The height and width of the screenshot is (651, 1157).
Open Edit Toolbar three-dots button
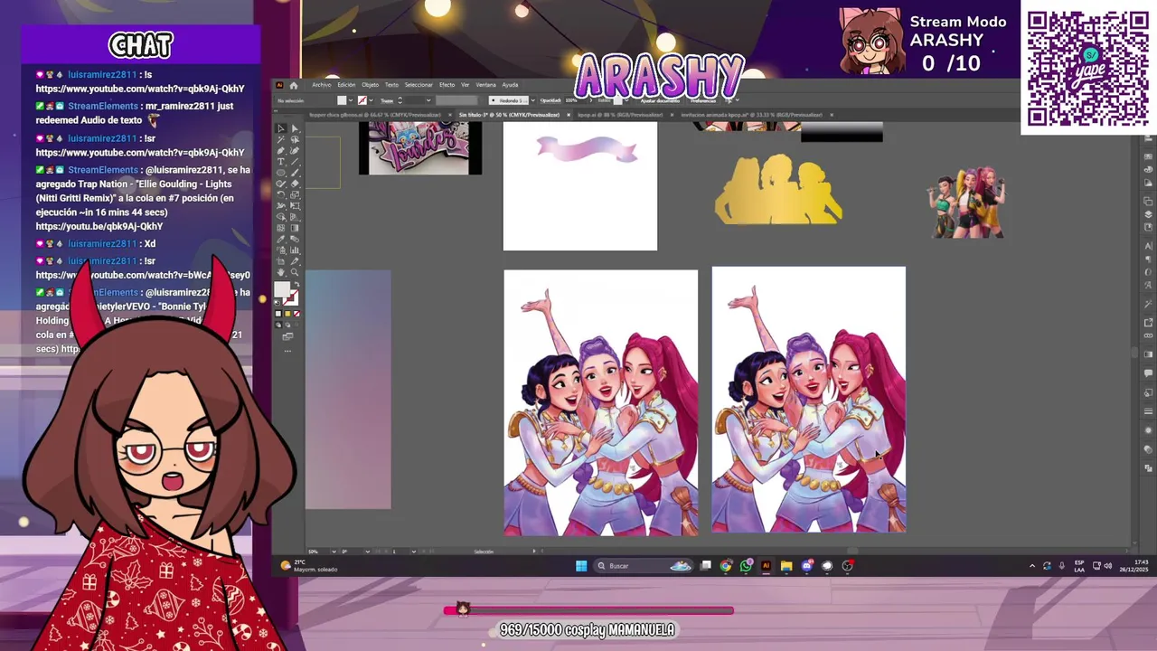[x=287, y=351]
